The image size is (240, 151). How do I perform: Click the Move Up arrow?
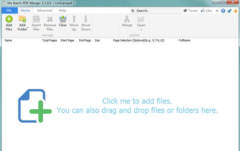coord(74,19)
